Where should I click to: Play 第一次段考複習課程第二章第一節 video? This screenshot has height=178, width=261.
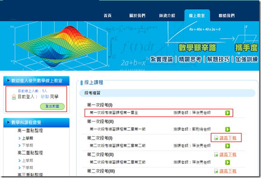pos(227,129)
